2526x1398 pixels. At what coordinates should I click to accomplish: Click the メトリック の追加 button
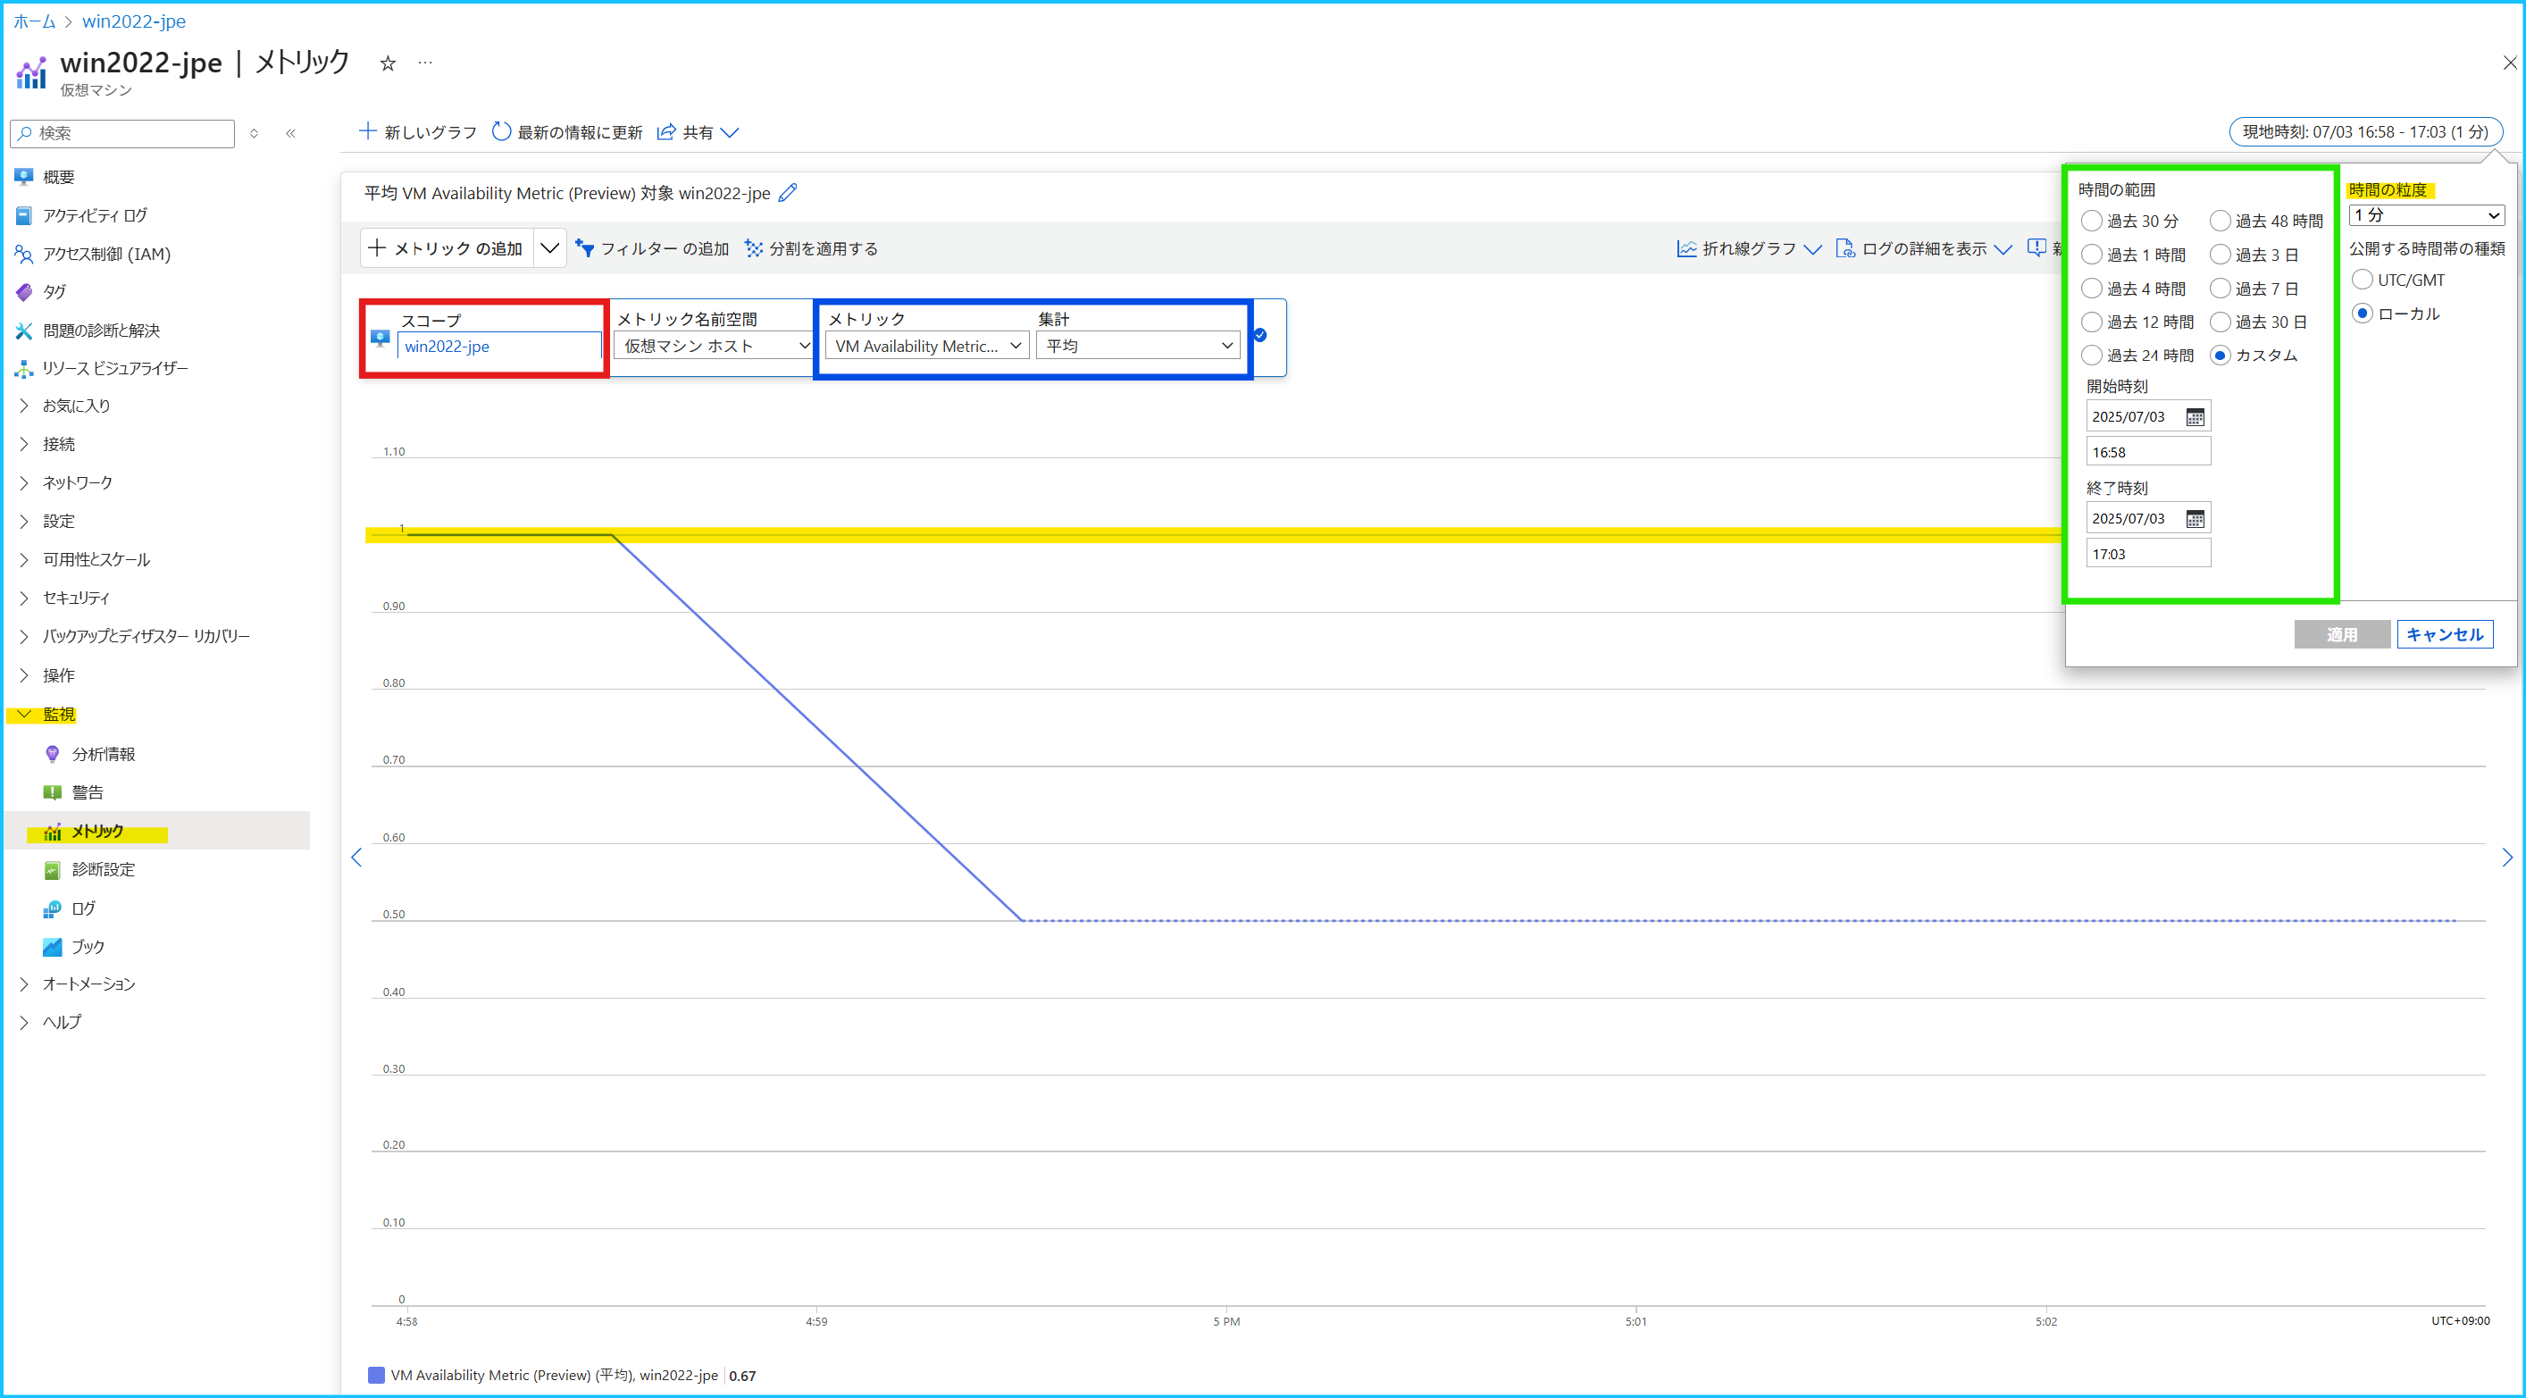(447, 249)
